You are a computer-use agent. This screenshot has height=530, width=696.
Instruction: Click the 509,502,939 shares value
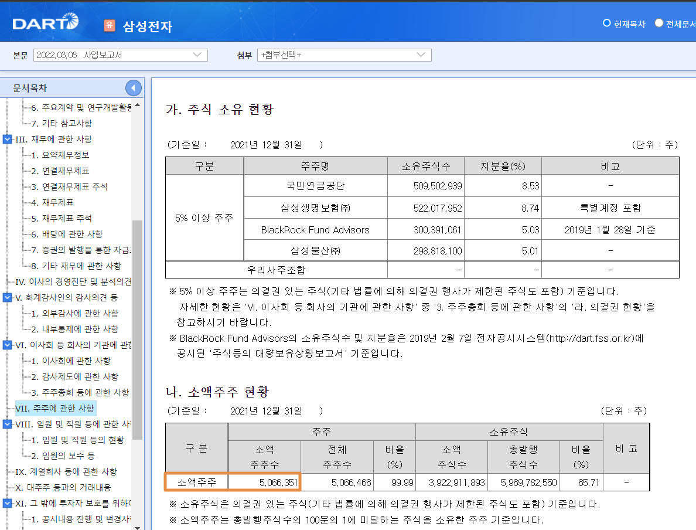click(438, 186)
